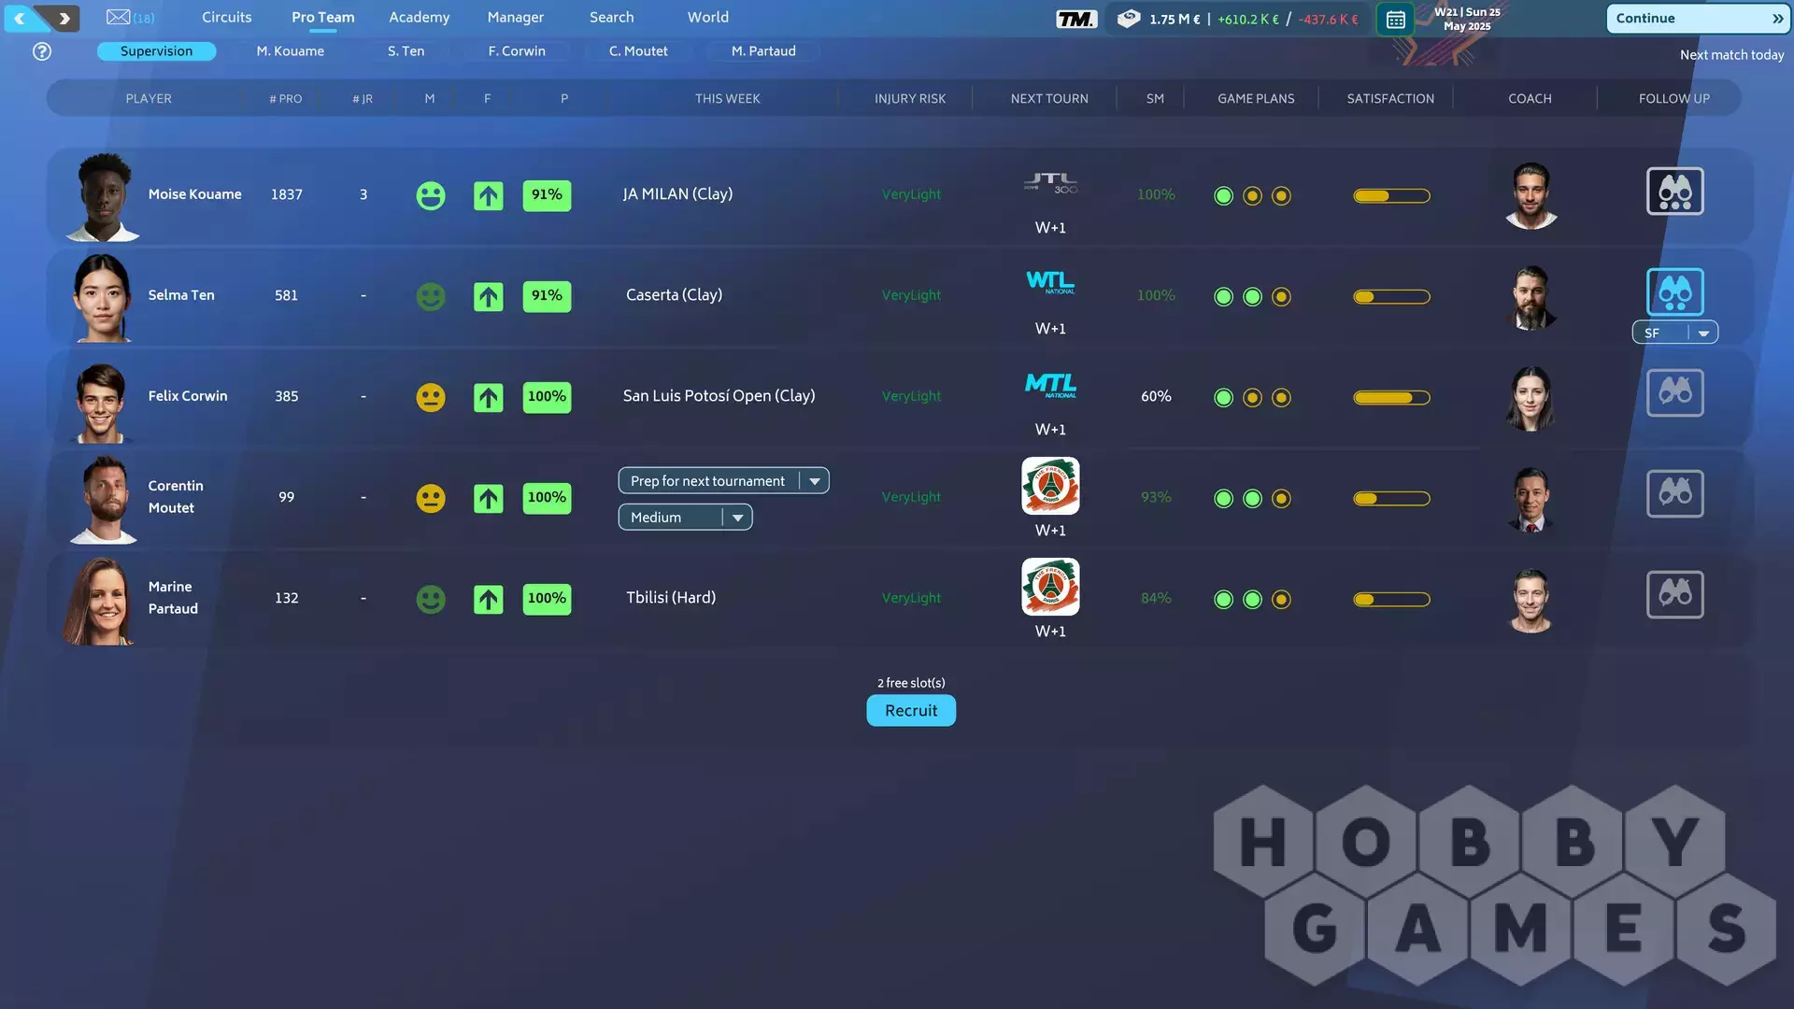1794x1009 pixels.
Task: Switch to the F. Corwin tab
Action: (x=516, y=51)
